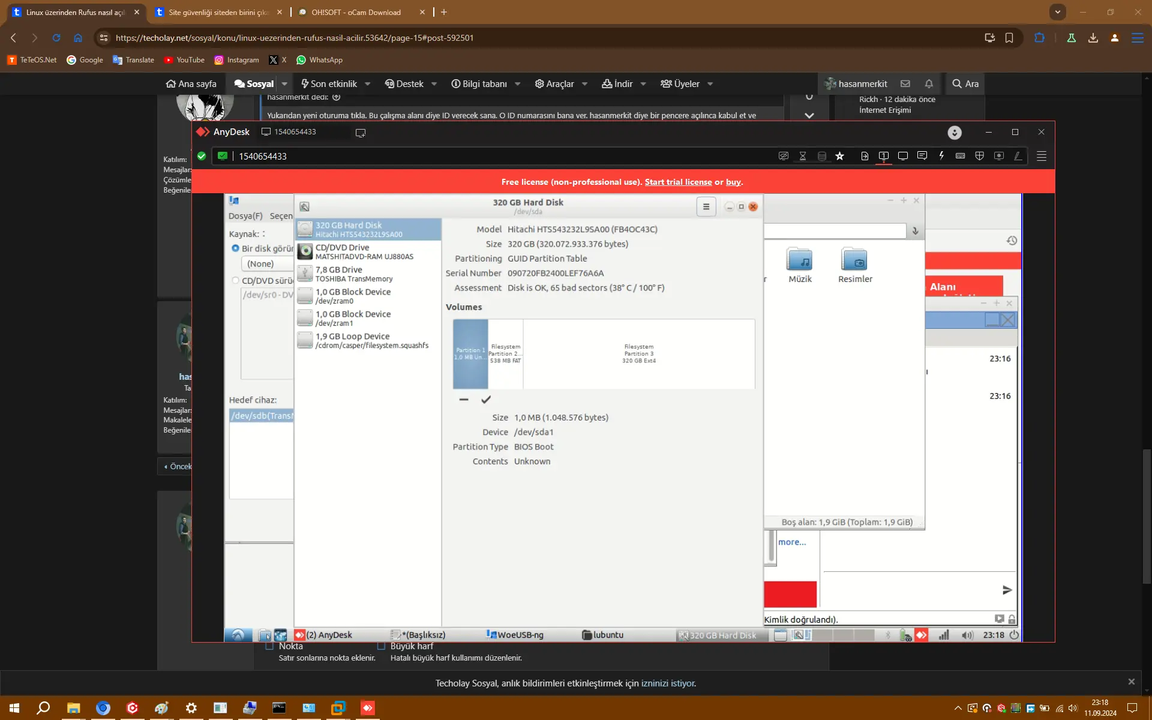1152x720 pixels.
Task: Expand the Sosyal menu dropdown arrow
Action: coord(284,84)
